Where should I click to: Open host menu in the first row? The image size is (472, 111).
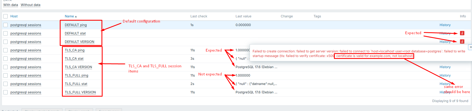point(26,25)
